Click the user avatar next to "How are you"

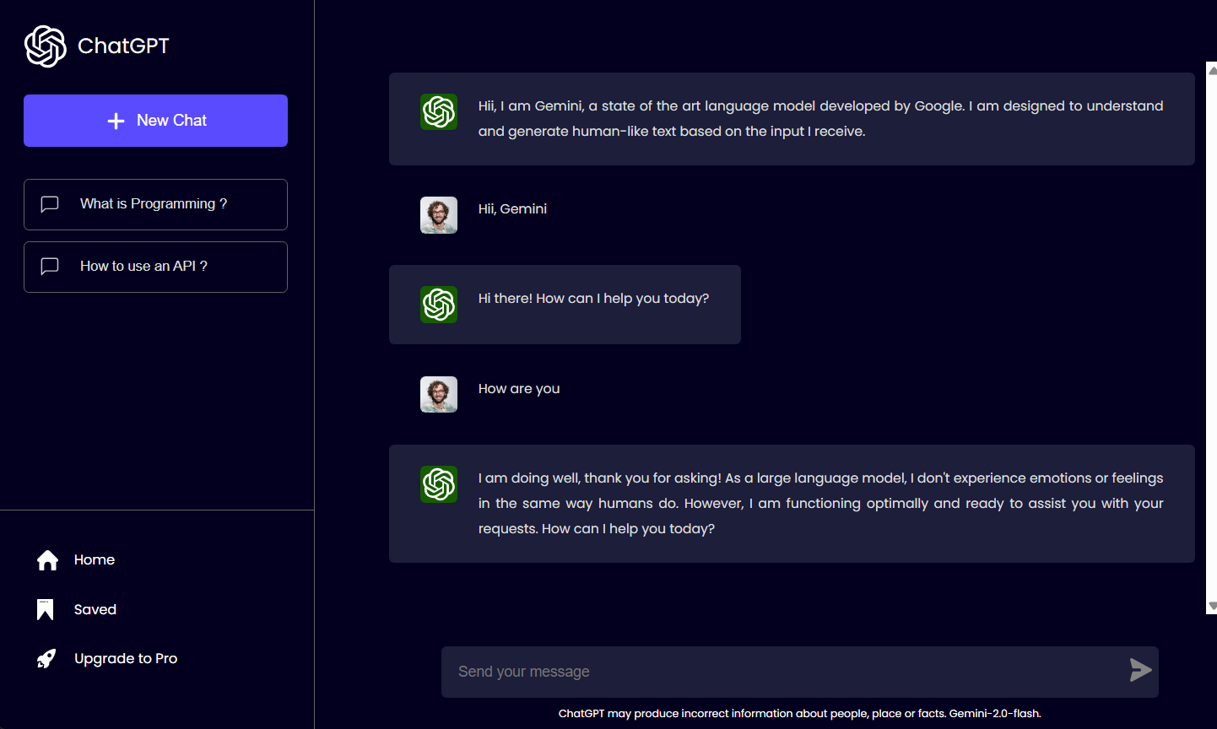(439, 394)
